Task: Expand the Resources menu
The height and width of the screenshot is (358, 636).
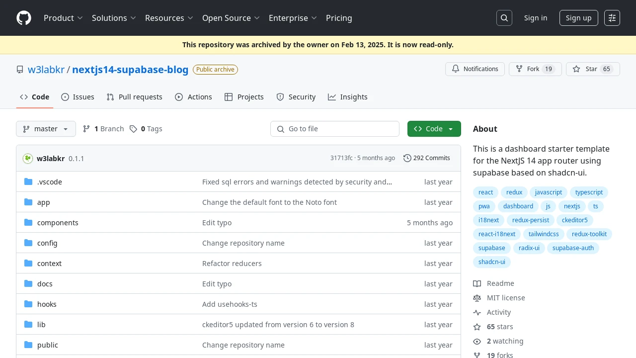Action: tap(169, 18)
